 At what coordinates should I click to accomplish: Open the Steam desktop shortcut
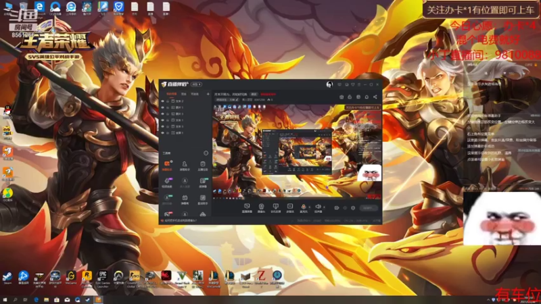[x=7, y=278]
